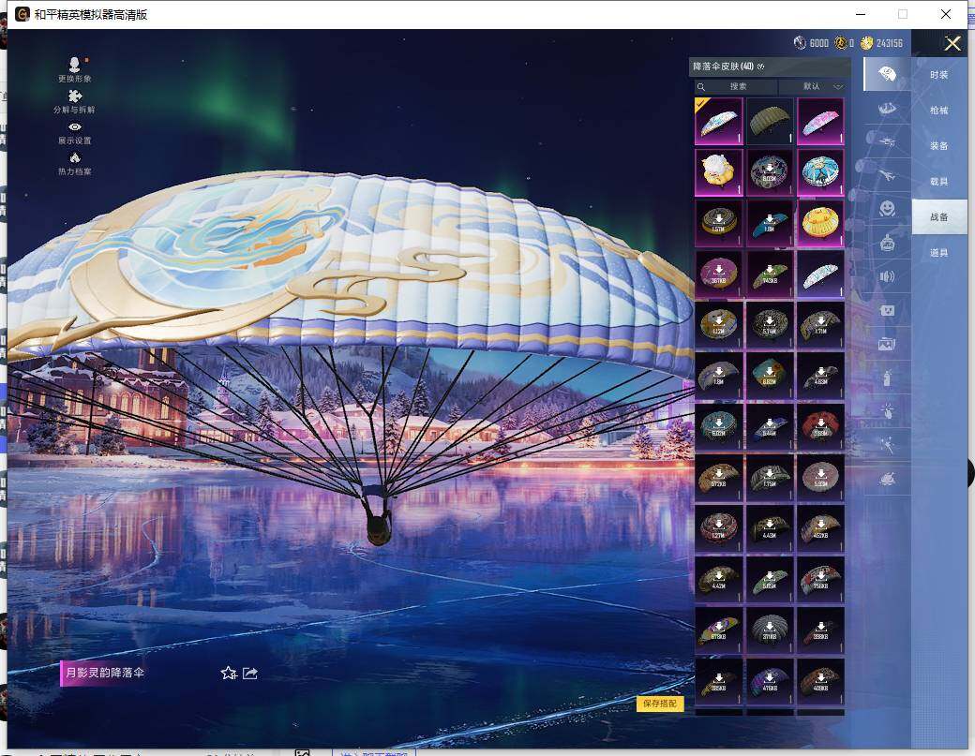Select the parachute category icon in sidebar
This screenshot has height=756, width=975.
886,74
